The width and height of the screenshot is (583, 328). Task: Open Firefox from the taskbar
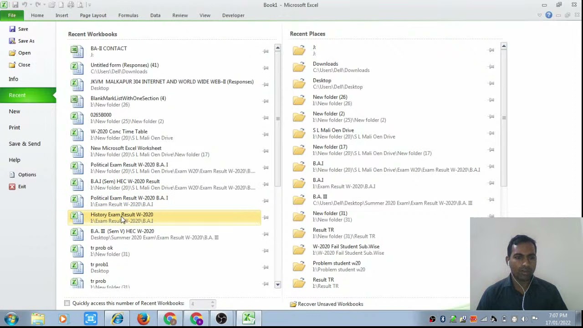143,319
